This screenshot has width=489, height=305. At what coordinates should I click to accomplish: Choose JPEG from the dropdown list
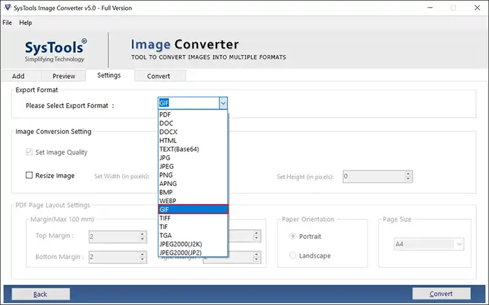tap(193, 166)
